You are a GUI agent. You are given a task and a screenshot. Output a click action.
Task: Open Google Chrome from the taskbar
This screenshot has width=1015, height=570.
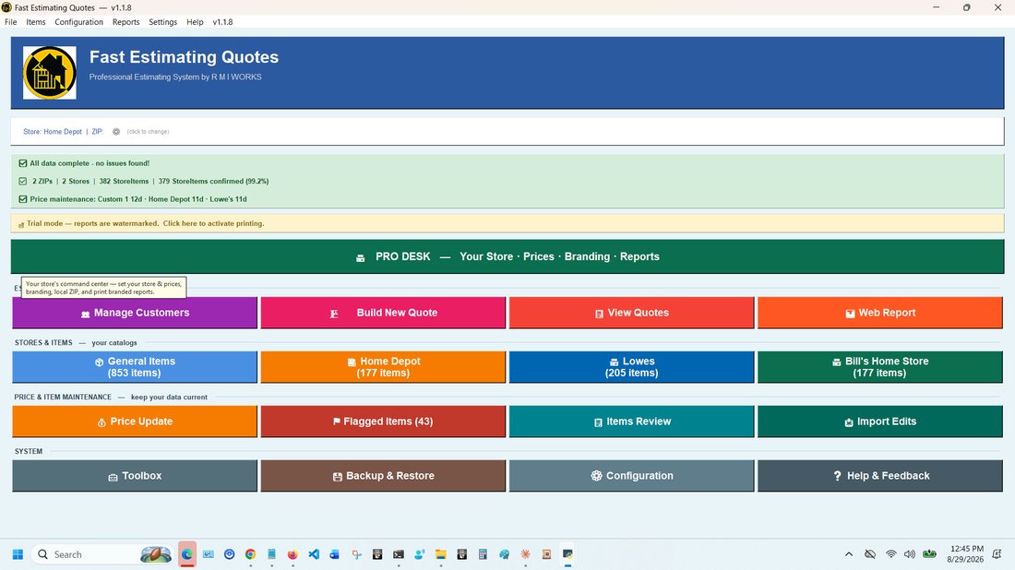tap(250, 554)
